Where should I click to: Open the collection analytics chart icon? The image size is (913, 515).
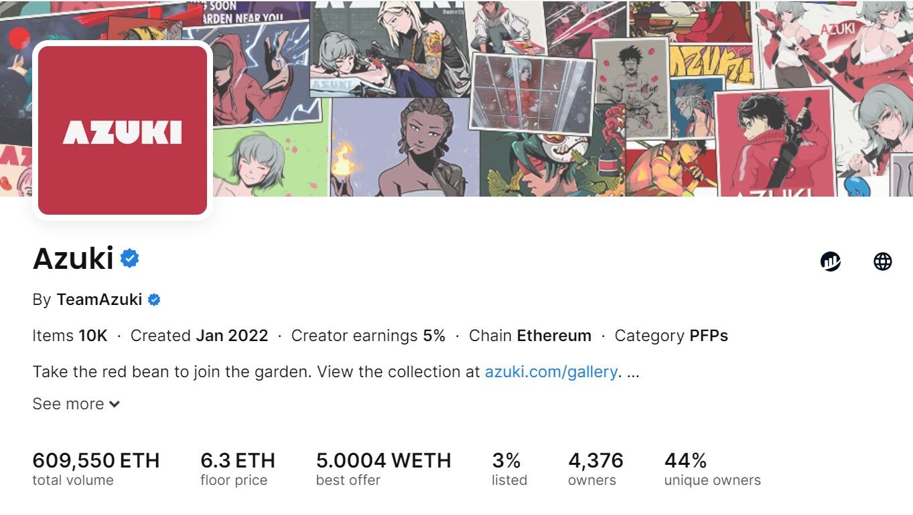(831, 262)
